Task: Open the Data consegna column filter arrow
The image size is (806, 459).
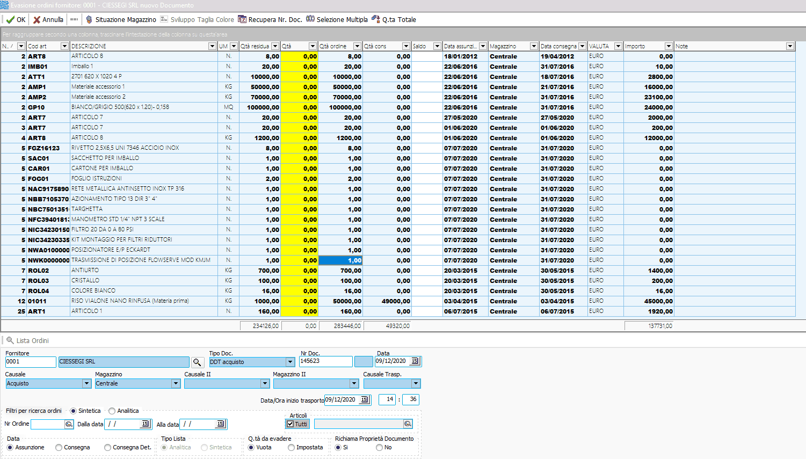Action: point(582,46)
